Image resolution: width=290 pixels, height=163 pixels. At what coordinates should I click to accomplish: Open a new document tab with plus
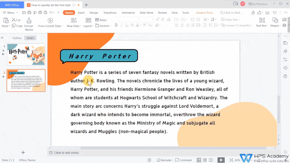[86, 5]
